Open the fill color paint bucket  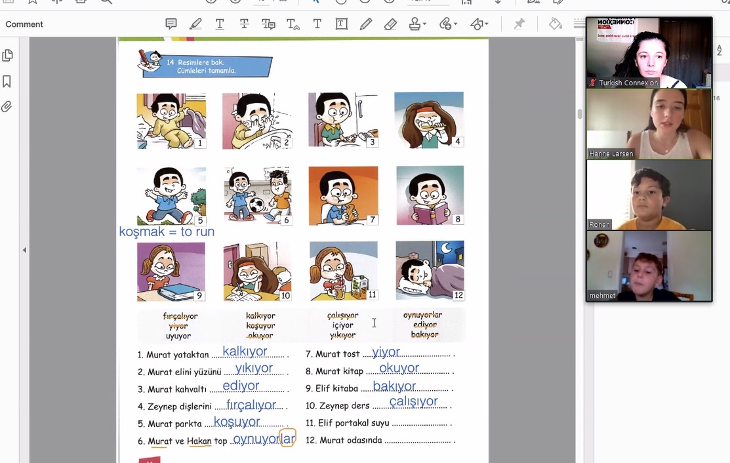pos(556,24)
